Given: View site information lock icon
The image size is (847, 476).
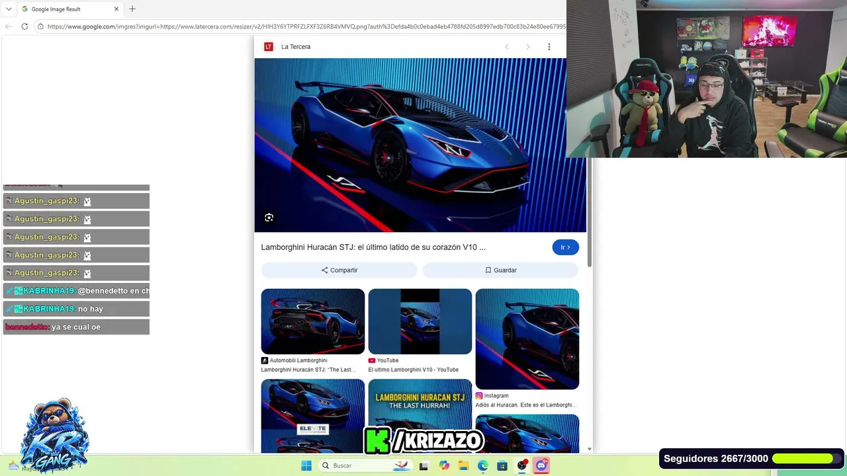Looking at the screenshot, I should [40, 26].
